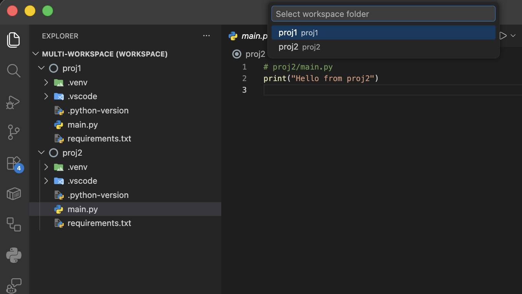Run the file with the play button

tap(503, 35)
